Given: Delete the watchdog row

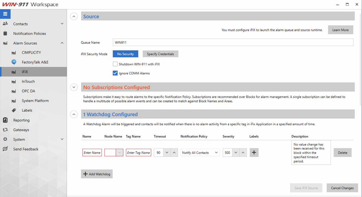Looking at the screenshot, I should (342, 153).
